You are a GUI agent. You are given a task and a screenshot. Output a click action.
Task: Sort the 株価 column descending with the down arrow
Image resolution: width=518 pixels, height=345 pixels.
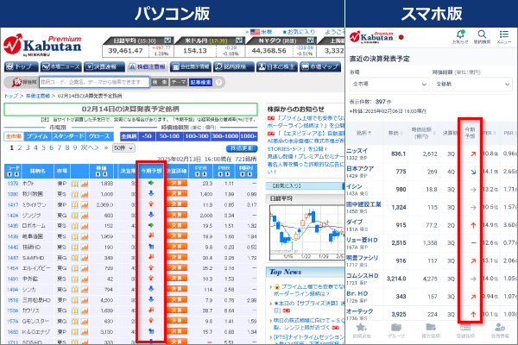[x=104, y=174]
